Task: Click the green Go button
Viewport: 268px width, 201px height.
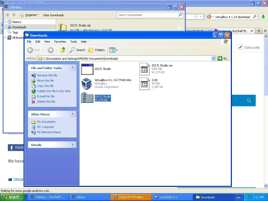Action: coord(222,58)
